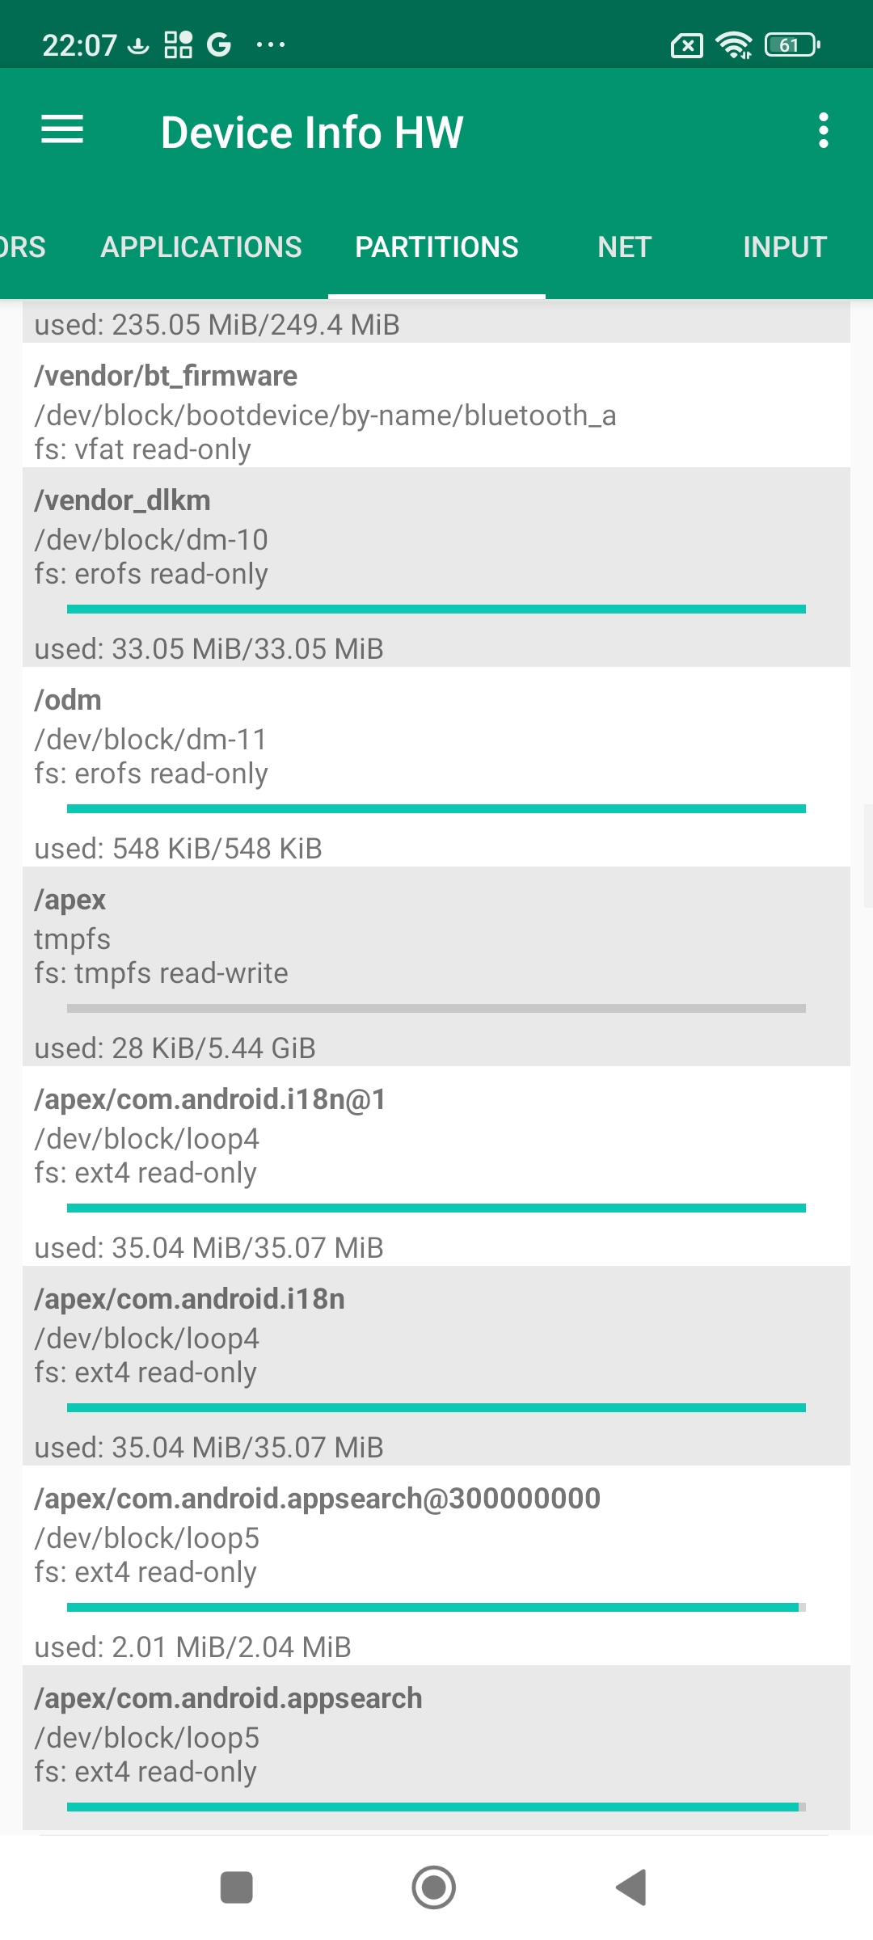The height and width of the screenshot is (1940, 873).
Task: Tap the /vendor_dlkm partition name
Action: pyautogui.click(x=123, y=500)
